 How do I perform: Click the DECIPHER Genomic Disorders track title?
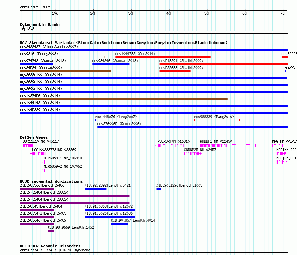50,246
